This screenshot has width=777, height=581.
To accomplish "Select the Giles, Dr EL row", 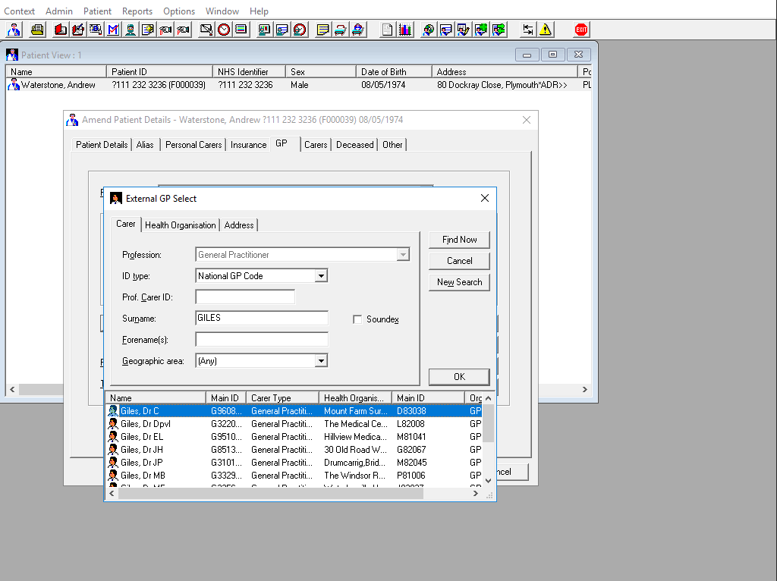I will (x=294, y=437).
